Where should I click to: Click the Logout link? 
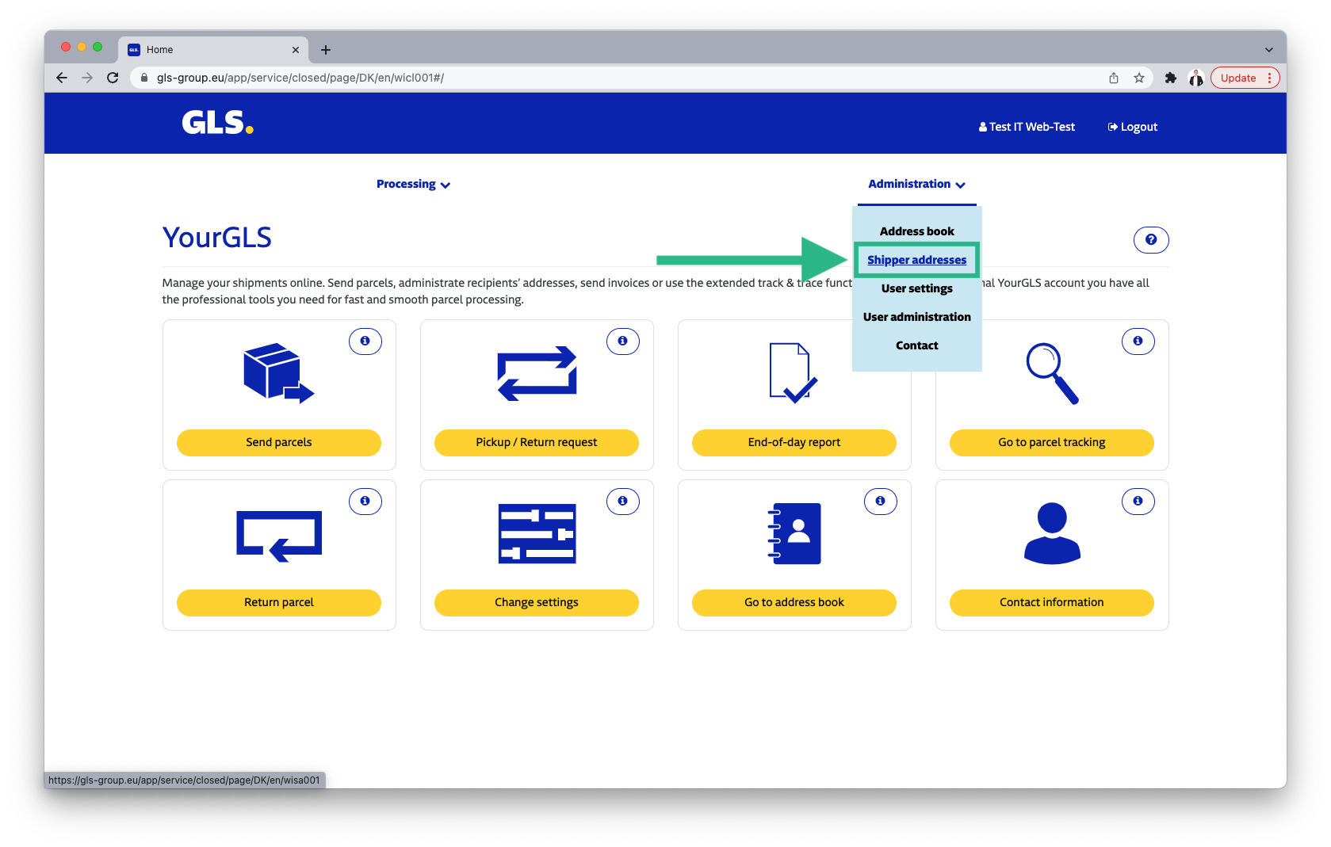point(1133,127)
